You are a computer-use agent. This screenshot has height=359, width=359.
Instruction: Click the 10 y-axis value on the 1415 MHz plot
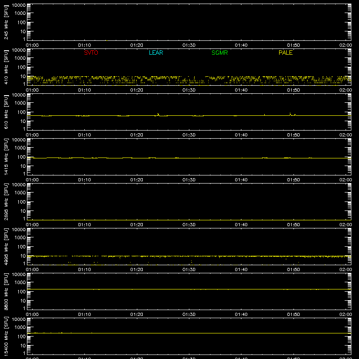pos(23,166)
